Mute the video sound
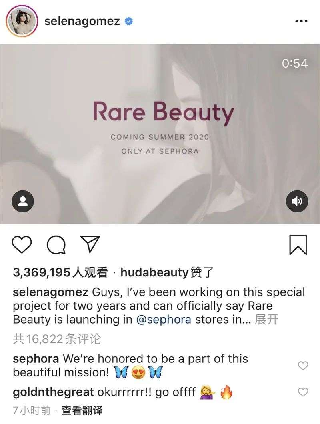The width and height of the screenshot is (320, 424). (297, 201)
